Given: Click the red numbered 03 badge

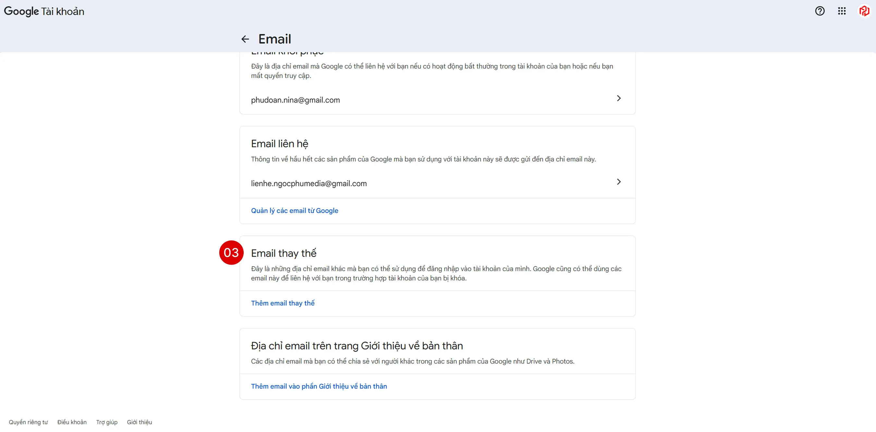Looking at the screenshot, I should pyautogui.click(x=231, y=252).
